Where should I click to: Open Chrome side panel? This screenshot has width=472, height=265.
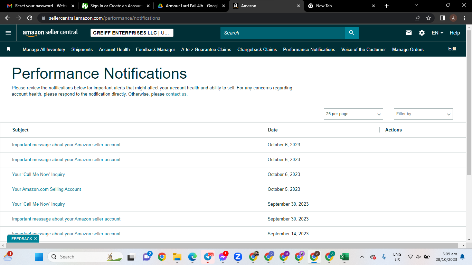pyautogui.click(x=442, y=18)
